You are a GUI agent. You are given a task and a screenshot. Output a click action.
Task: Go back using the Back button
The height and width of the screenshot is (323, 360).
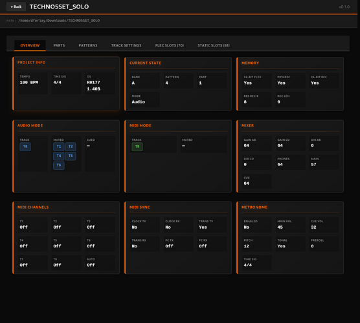(x=16, y=6)
